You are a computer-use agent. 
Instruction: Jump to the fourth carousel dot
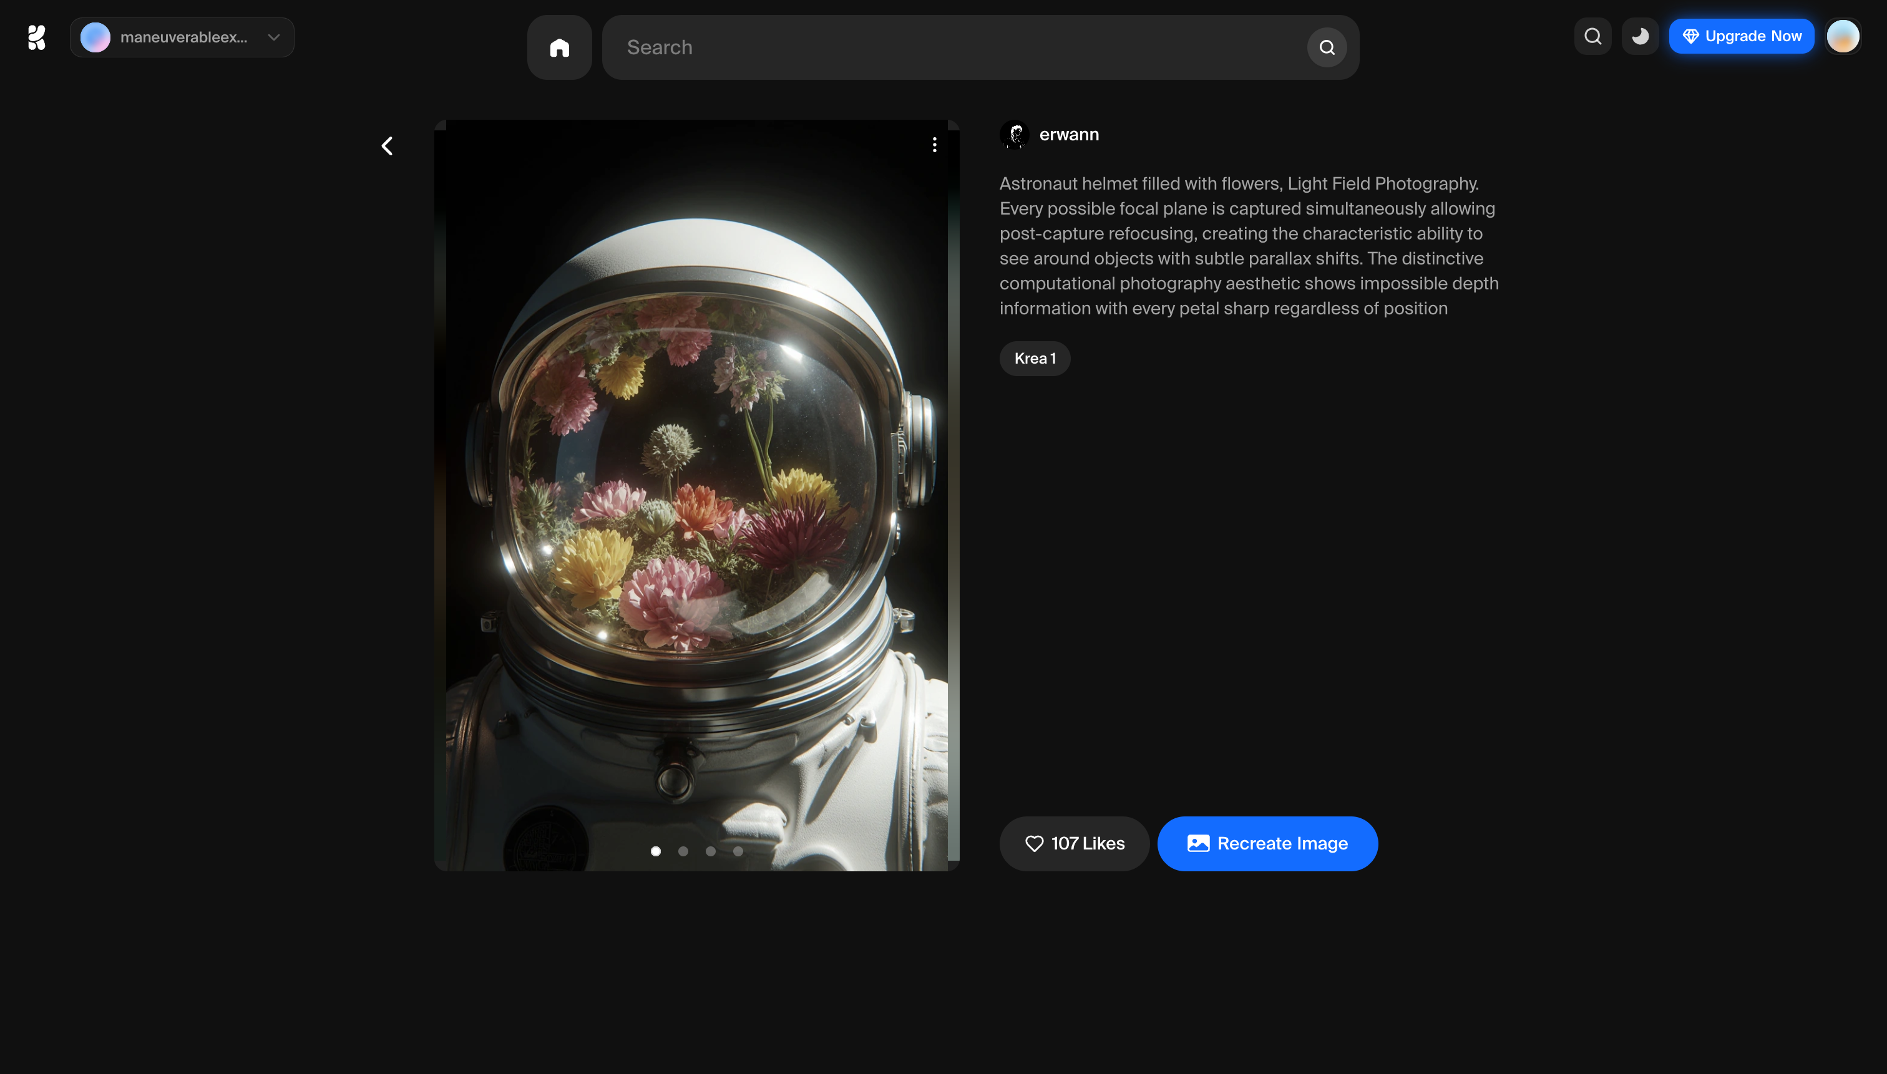click(738, 851)
